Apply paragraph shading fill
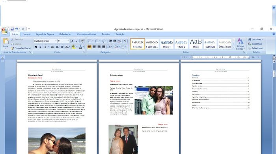This screenshot has height=154, width=276. [116, 47]
